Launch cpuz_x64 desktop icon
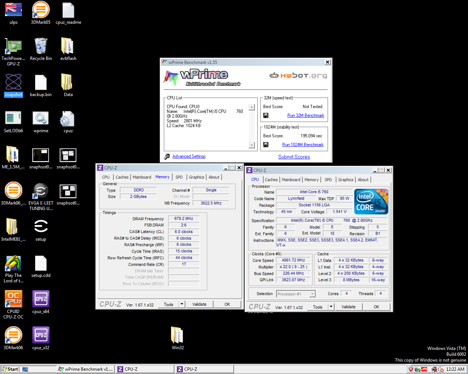 tap(41, 302)
